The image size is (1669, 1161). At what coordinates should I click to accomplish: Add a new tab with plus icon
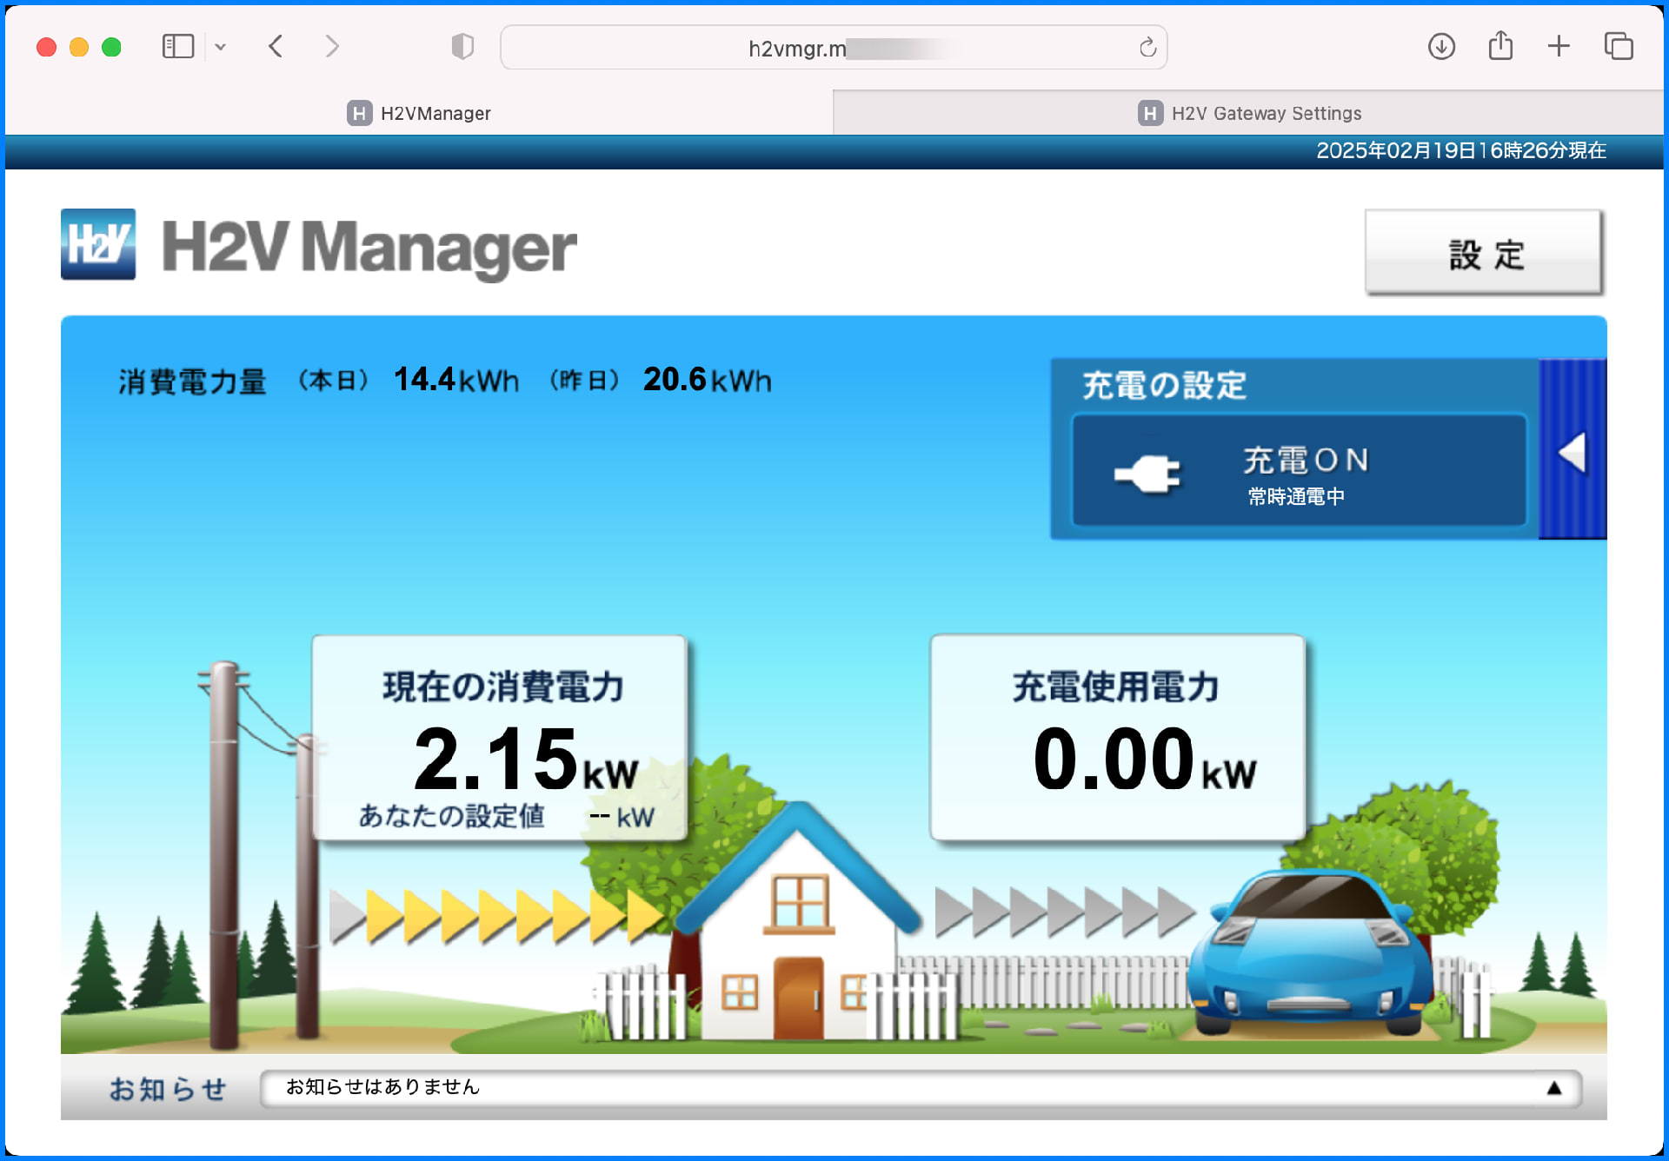click(x=1559, y=47)
